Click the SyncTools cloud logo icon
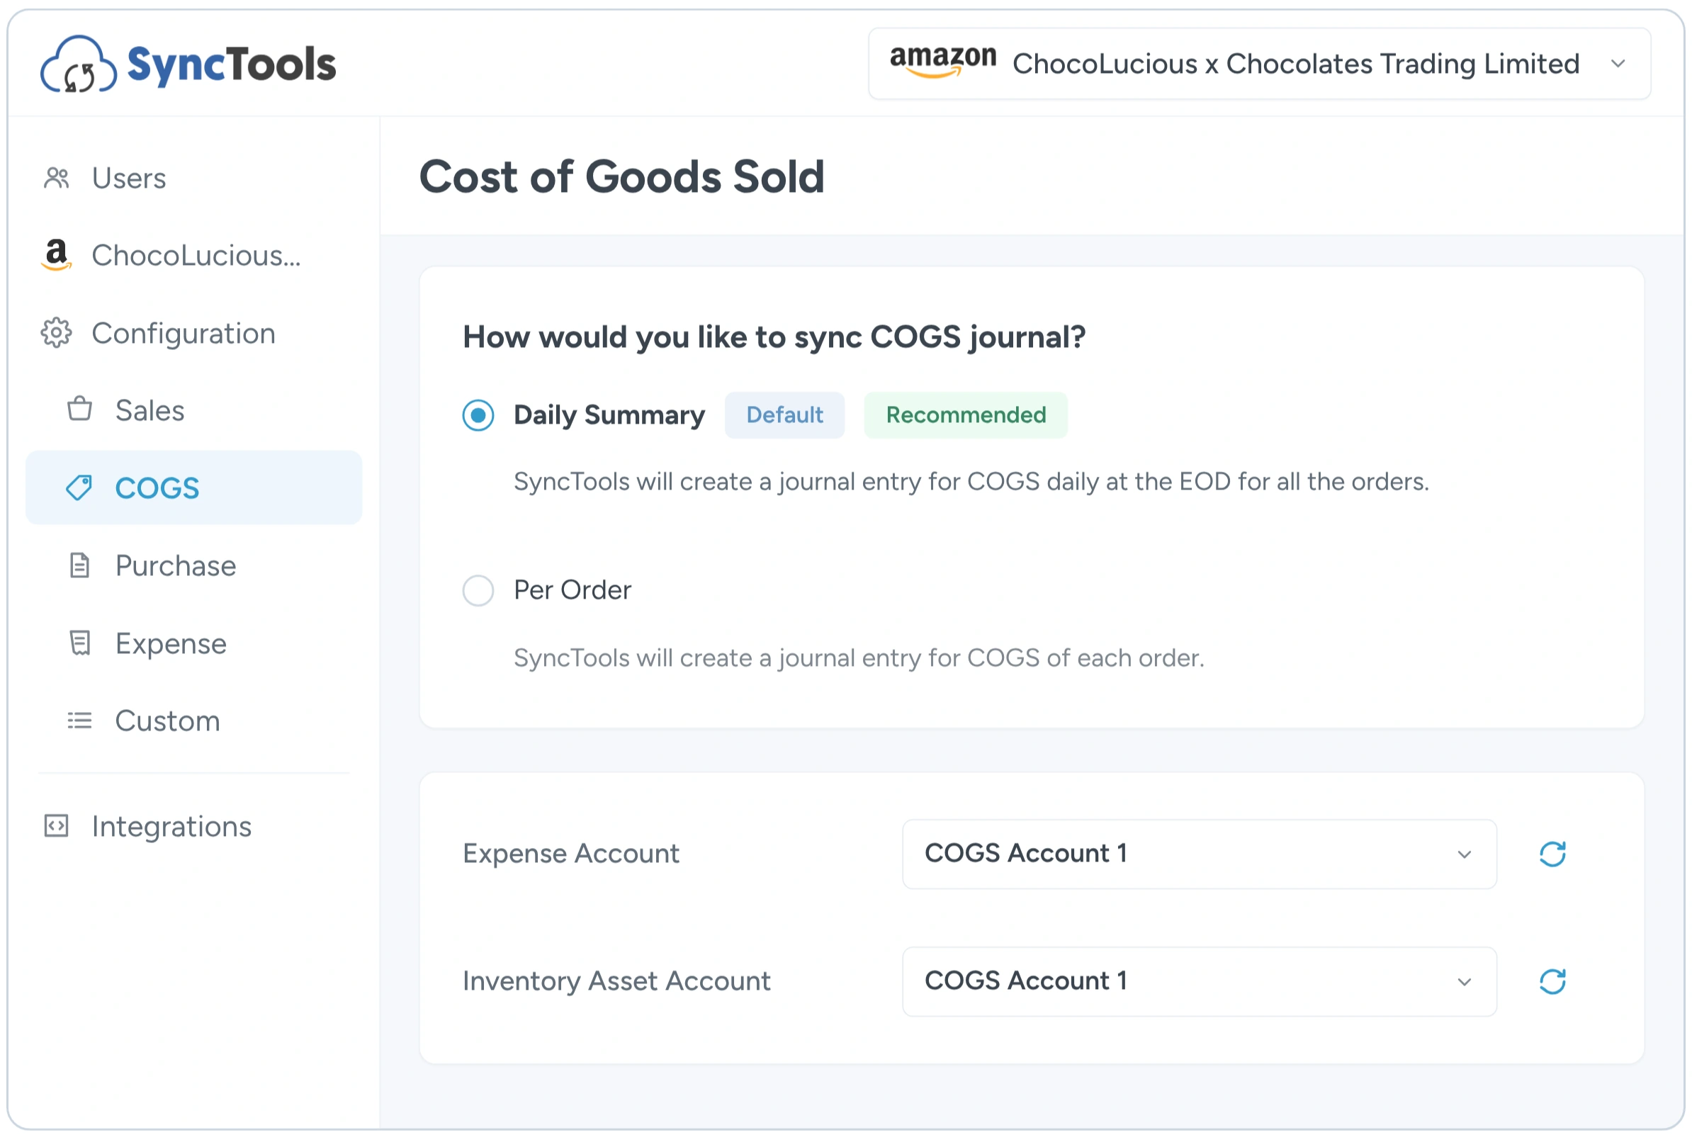The width and height of the screenshot is (1692, 1135). click(x=78, y=65)
